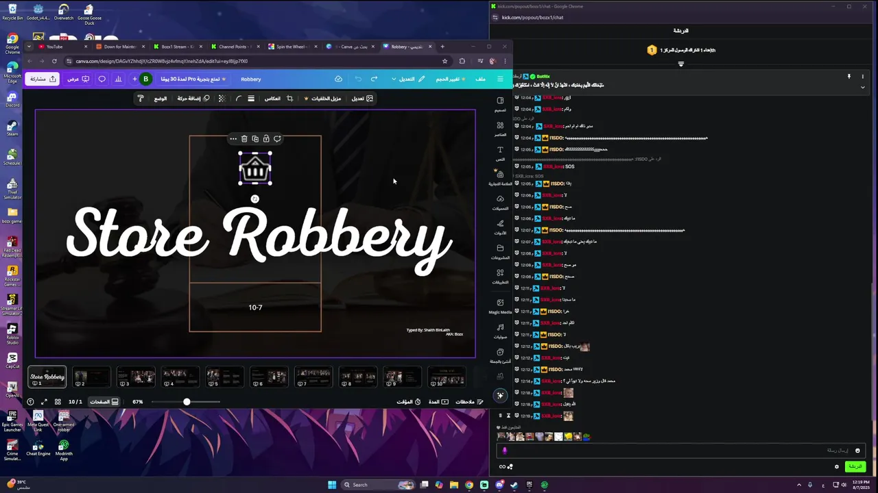
Task: Open the Resize (تغيير الحجم) menu
Action: pyautogui.click(x=451, y=79)
